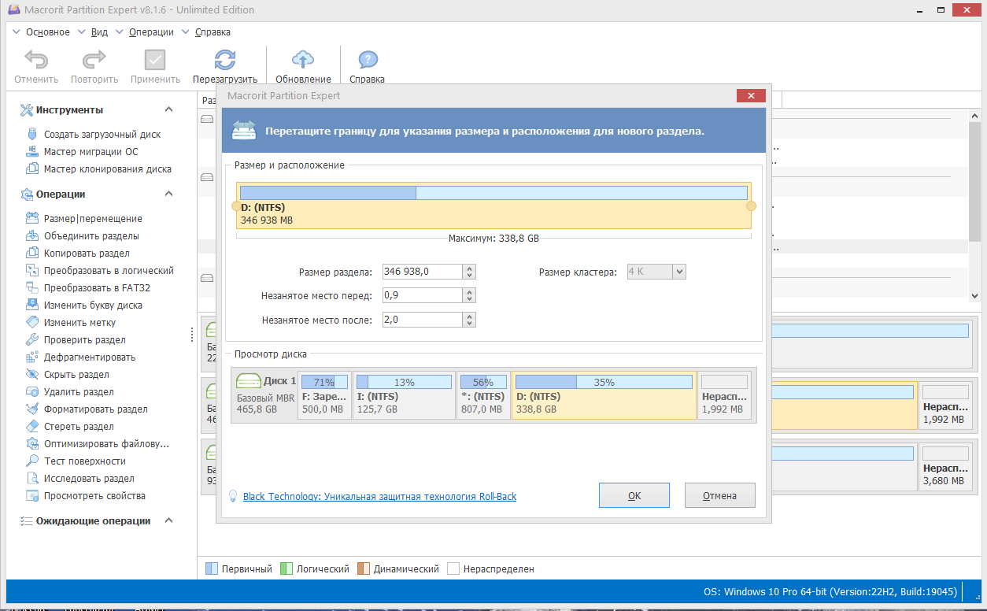This screenshot has height=611, width=987.
Task: Click the right resize handle of D: partition
Action: click(751, 206)
